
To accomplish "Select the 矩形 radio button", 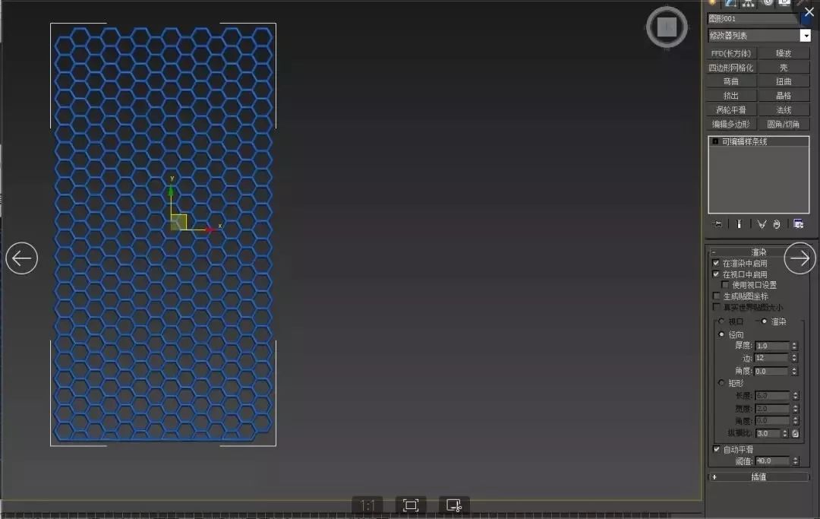I will [722, 383].
